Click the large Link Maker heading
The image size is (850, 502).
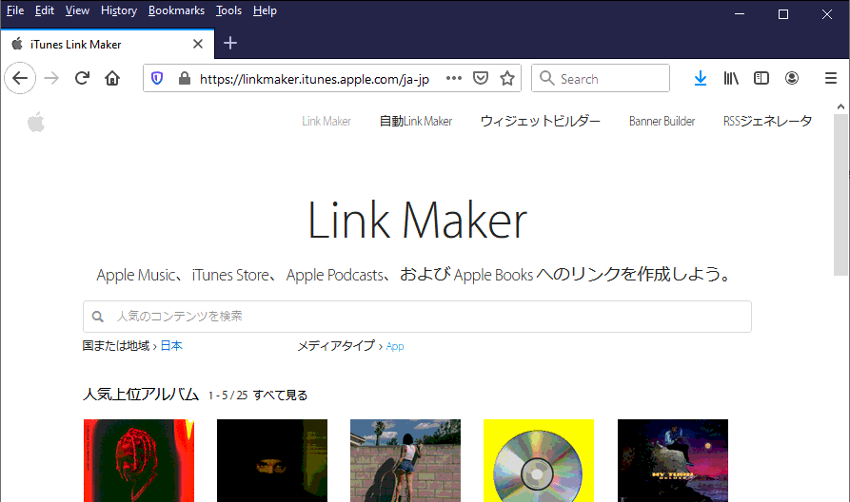[x=418, y=220]
